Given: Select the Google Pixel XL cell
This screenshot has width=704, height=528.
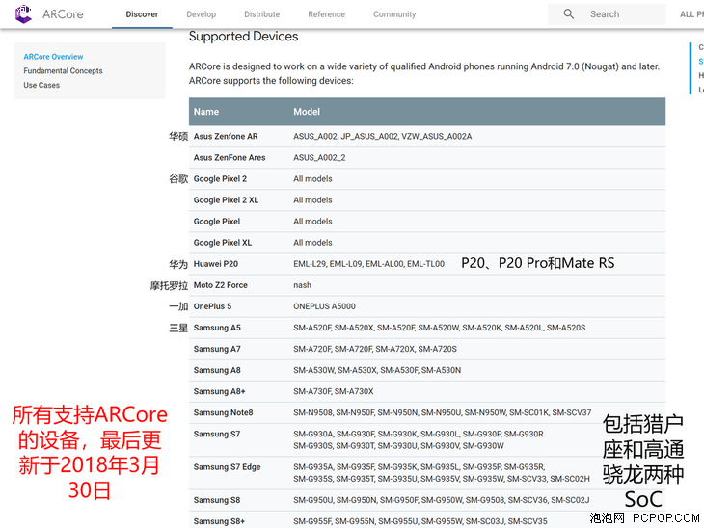Looking at the screenshot, I should pos(222,243).
